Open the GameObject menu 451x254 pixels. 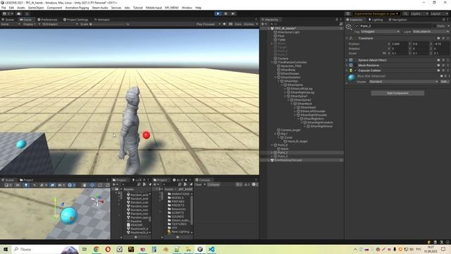click(36, 8)
